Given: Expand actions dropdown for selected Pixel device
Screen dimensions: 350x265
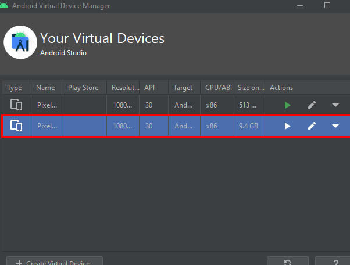Looking at the screenshot, I should tap(335, 126).
